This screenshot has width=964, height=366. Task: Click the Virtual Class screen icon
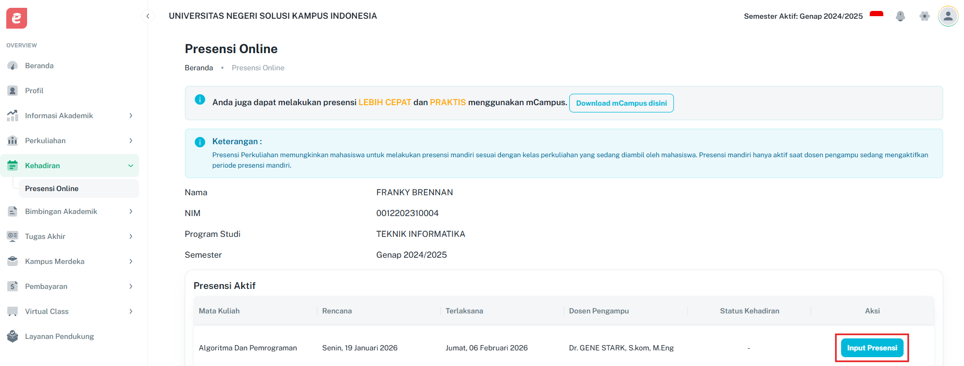[x=12, y=311]
